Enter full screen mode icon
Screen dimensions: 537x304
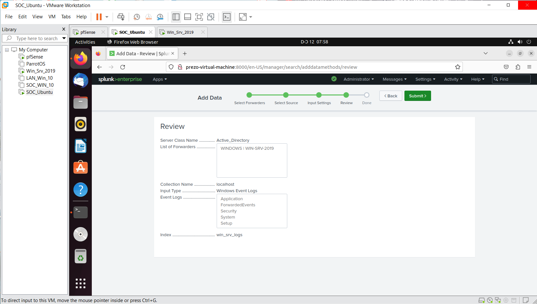coord(199,17)
